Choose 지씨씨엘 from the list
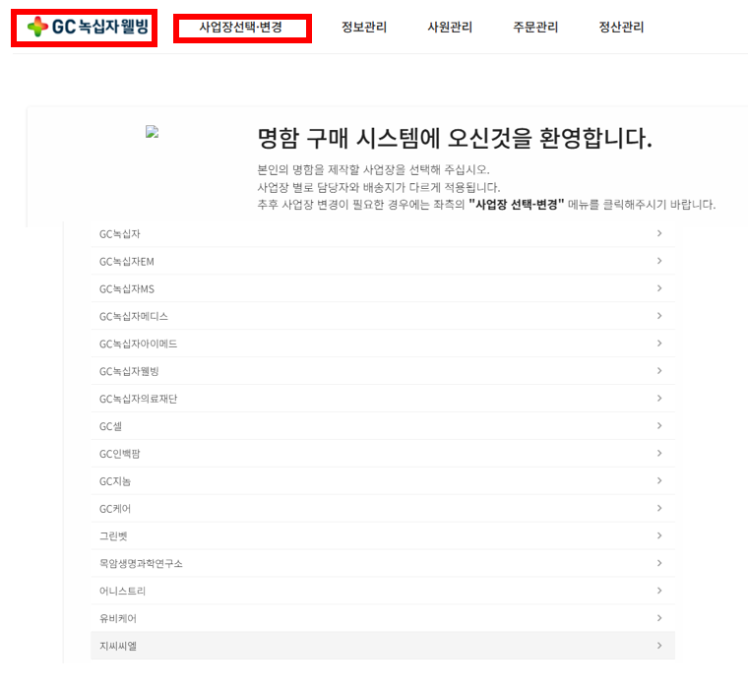This screenshot has height=689, width=748. pos(383,646)
